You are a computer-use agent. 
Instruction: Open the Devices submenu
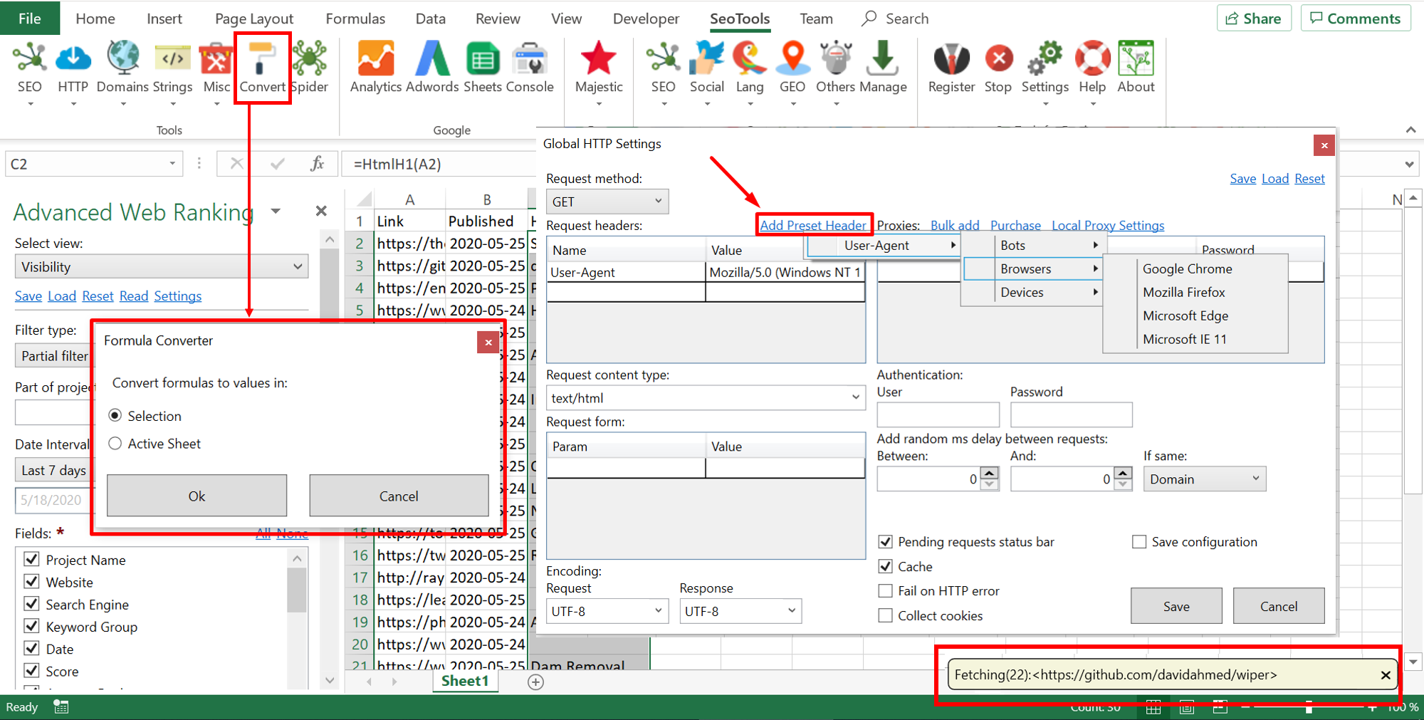point(1032,292)
